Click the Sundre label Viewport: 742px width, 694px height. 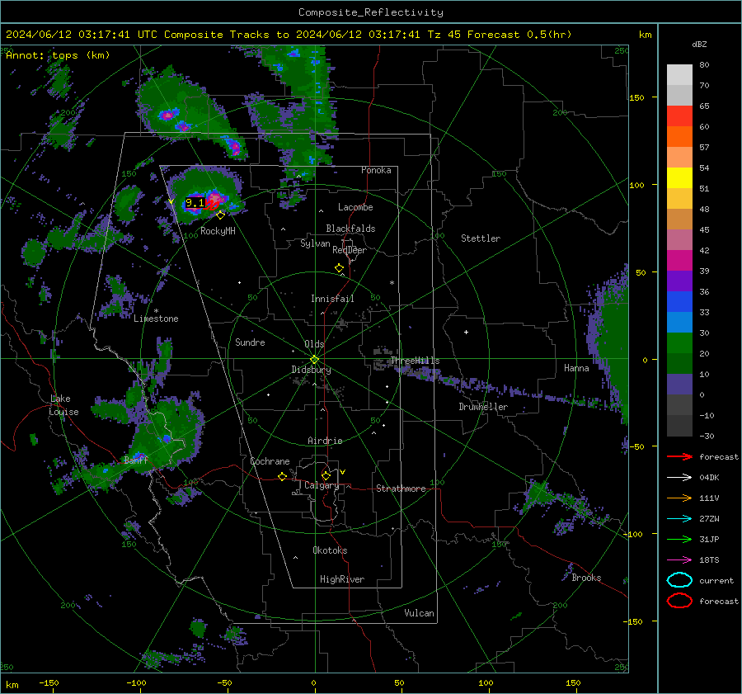coord(250,342)
